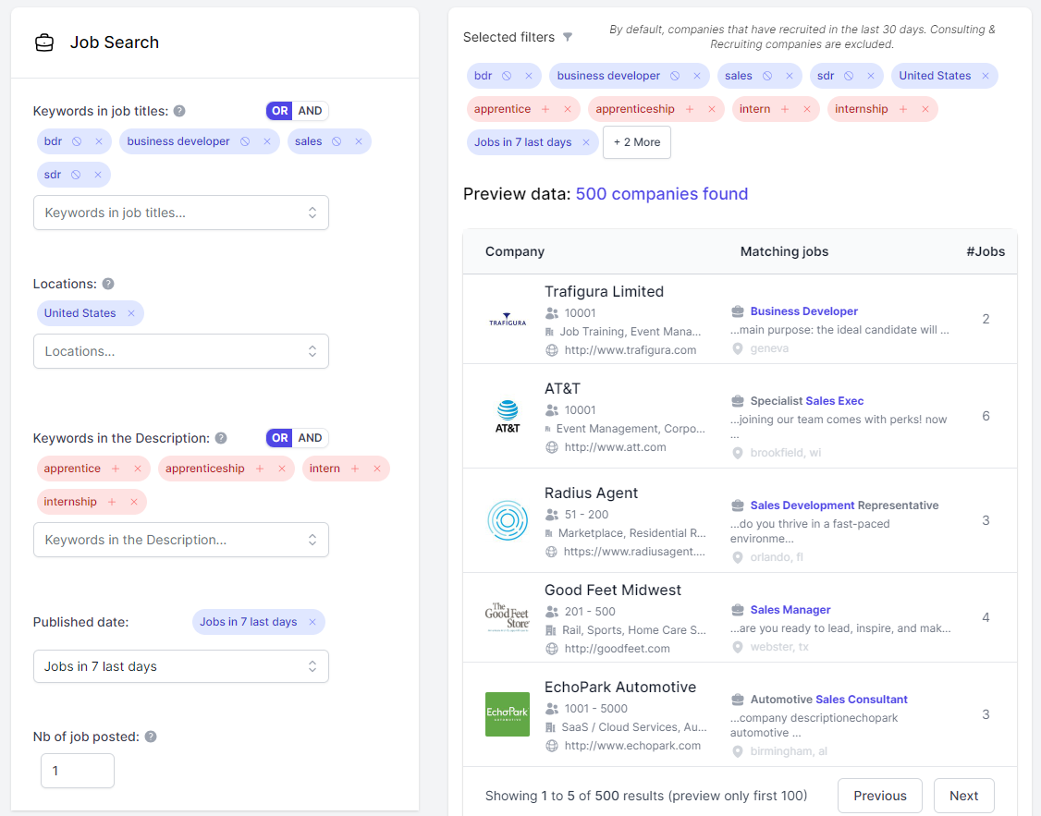The image size is (1041, 816).
Task: Remove intern chip in Selected filters
Action: point(807,109)
